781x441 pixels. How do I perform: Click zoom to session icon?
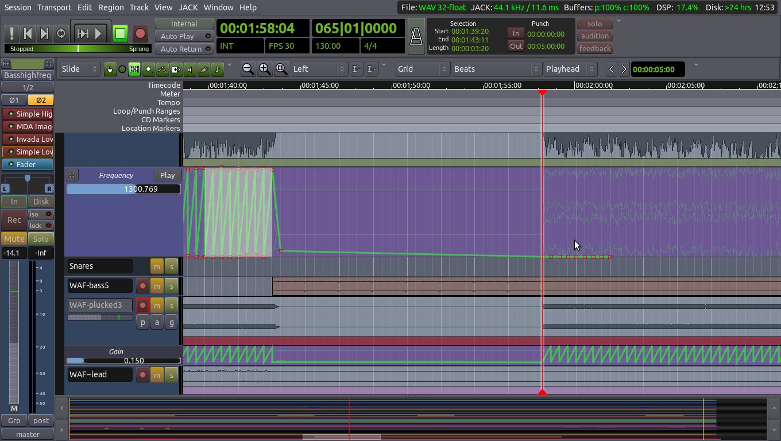[281, 69]
